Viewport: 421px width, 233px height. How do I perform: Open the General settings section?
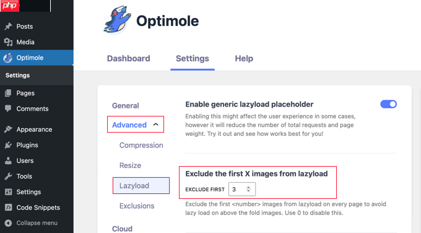pos(126,105)
